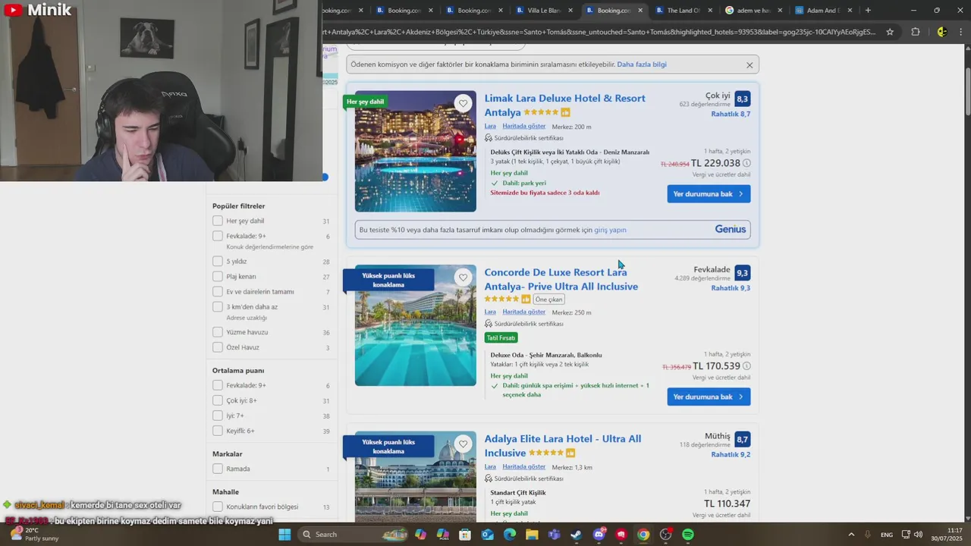
Task: Click the Chrome icon in the taskbar
Action: tap(643, 535)
